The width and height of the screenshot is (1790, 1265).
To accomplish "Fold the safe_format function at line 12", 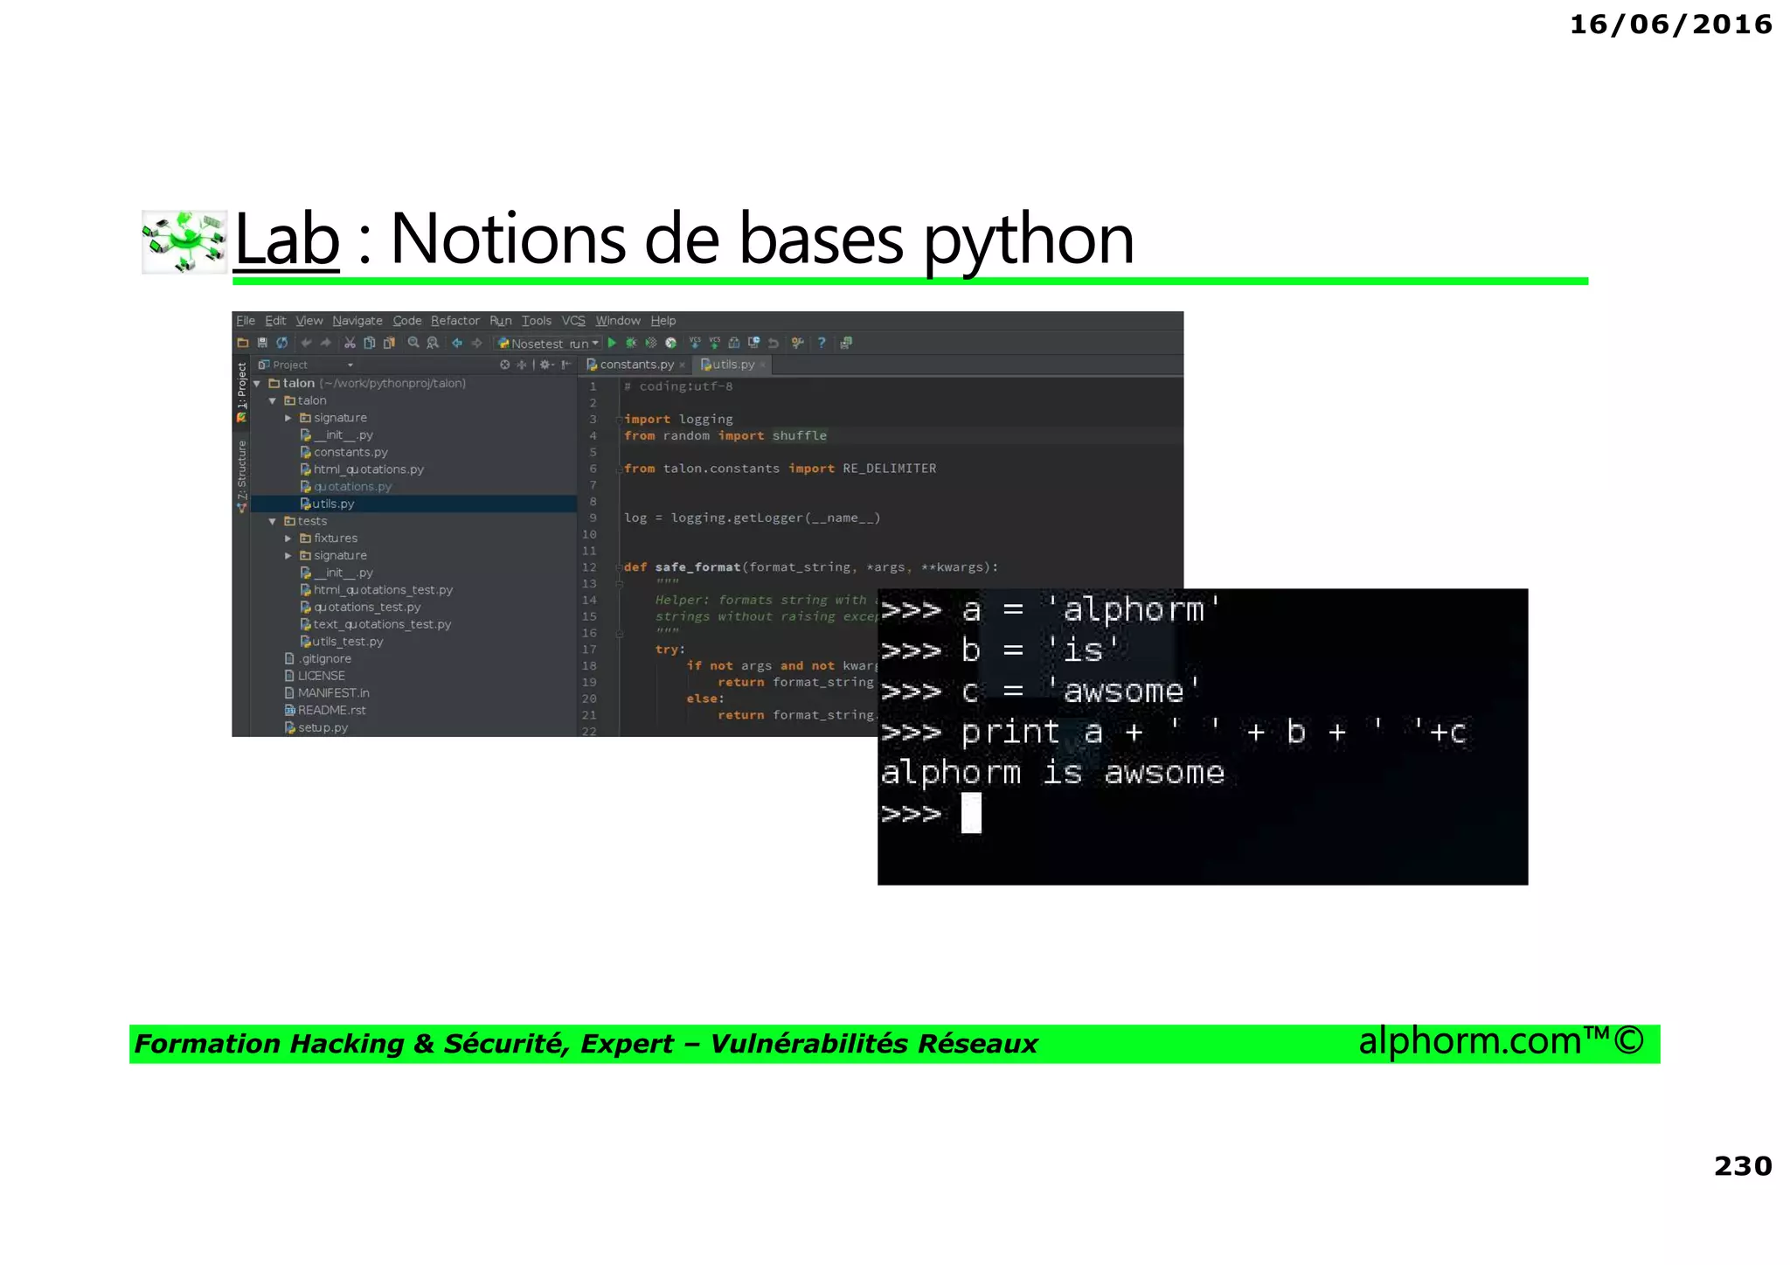I will tap(619, 567).
